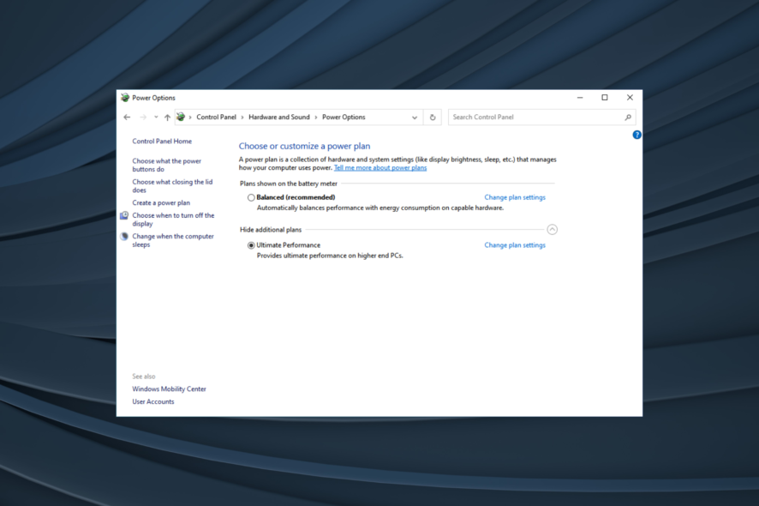759x506 pixels.
Task: Click Control Panel breadcrumb
Action: point(217,117)
